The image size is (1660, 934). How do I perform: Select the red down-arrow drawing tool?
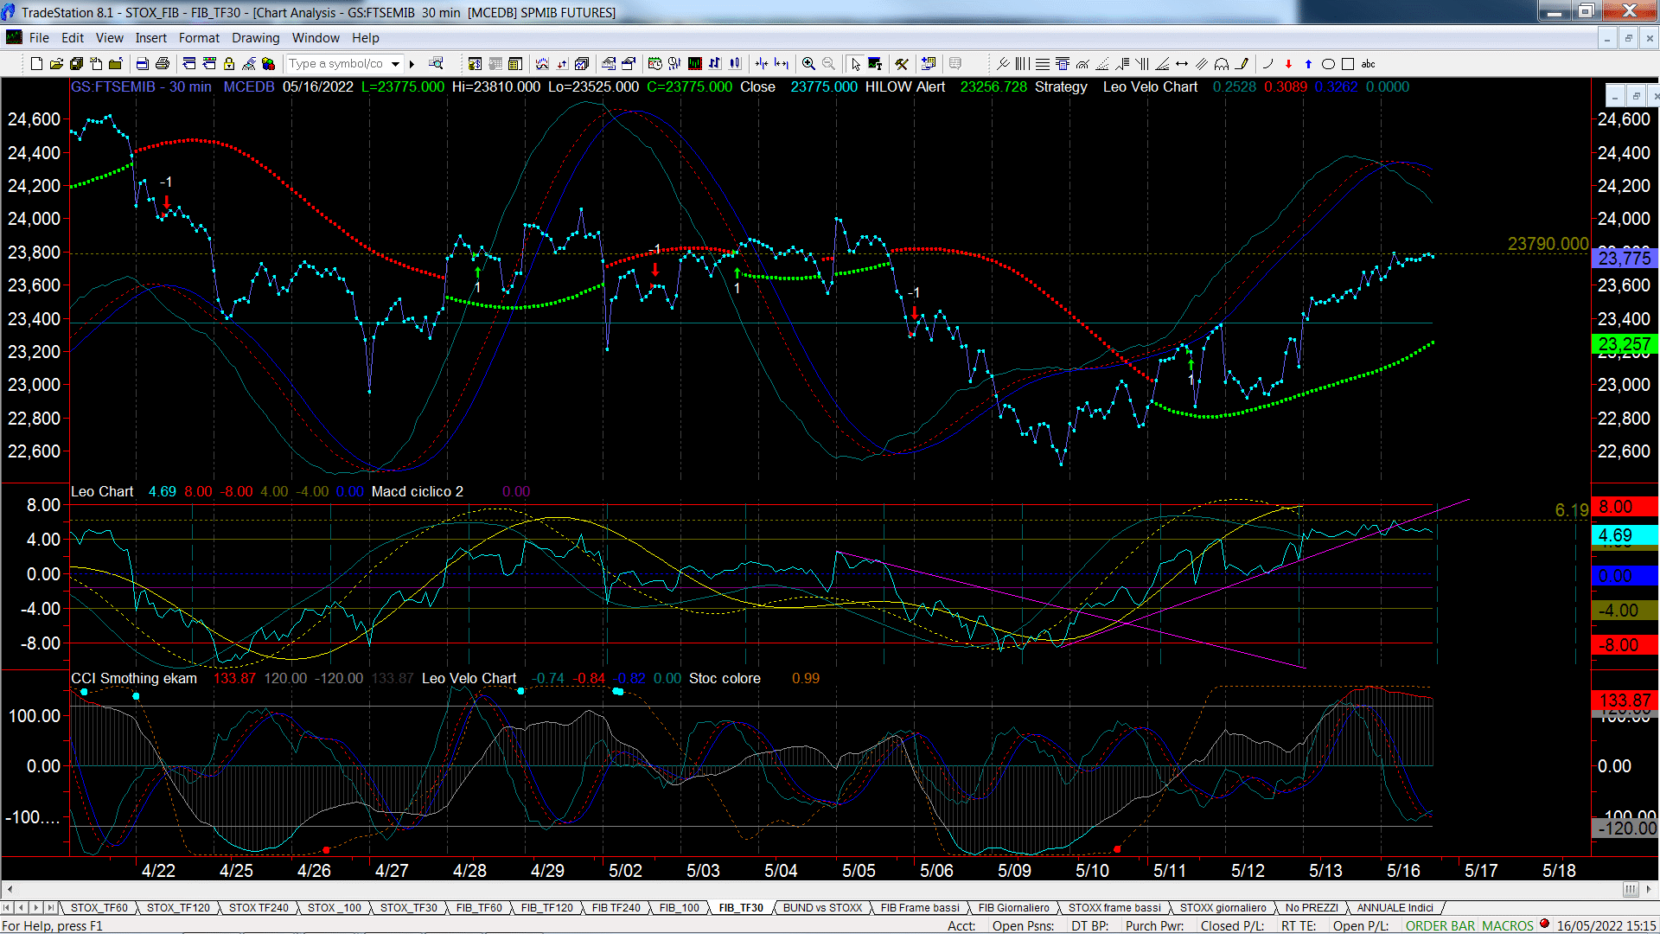1288,64
